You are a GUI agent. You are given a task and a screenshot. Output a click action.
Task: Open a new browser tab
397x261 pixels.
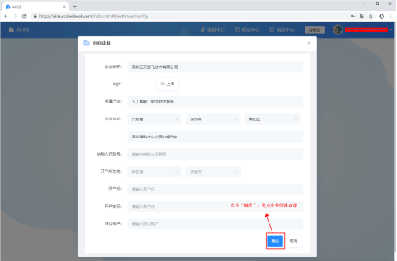tap(75, 6)
